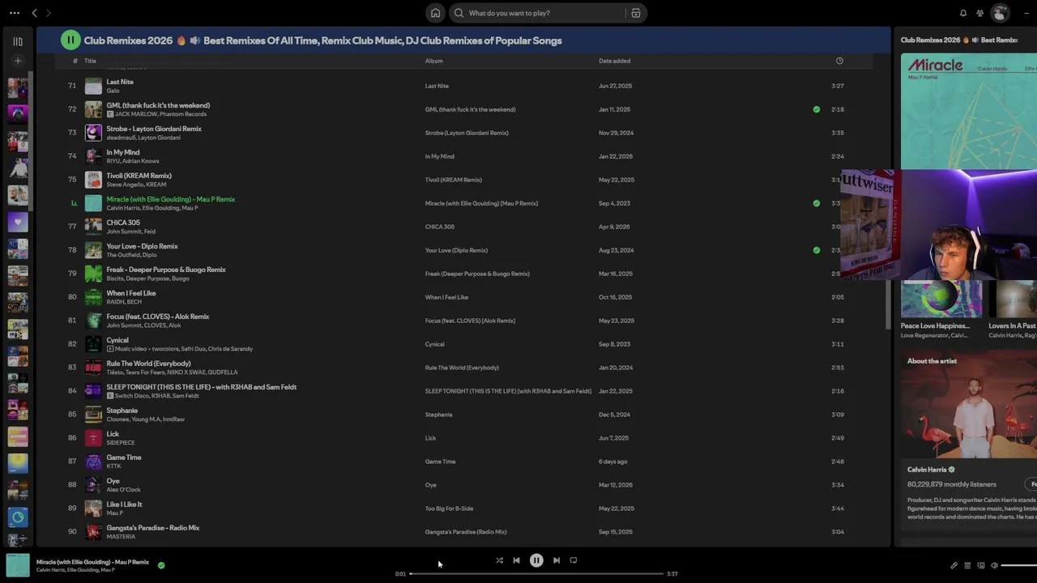Open artist SIDEPIECE under Lick
Screen dimensions: 1037x583
click(121, 443)
